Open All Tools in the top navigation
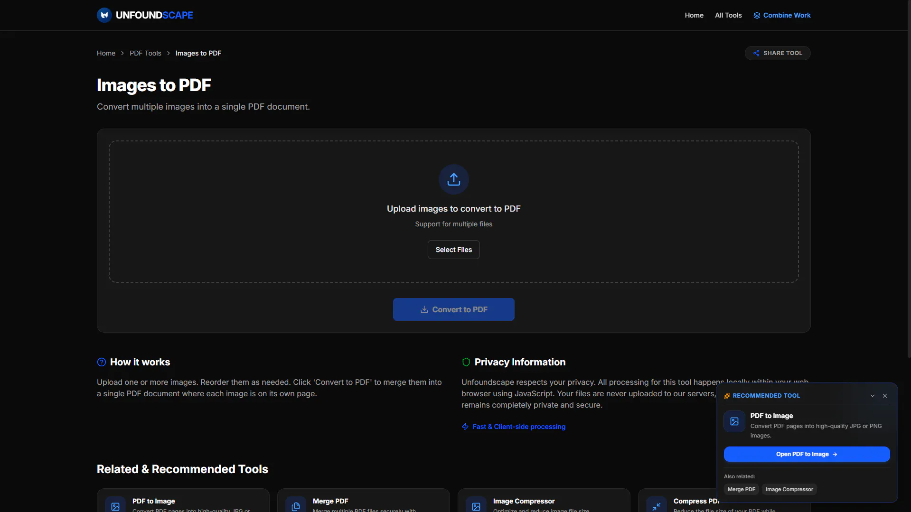This screenshot has width=911, height=512. point(728,15)
